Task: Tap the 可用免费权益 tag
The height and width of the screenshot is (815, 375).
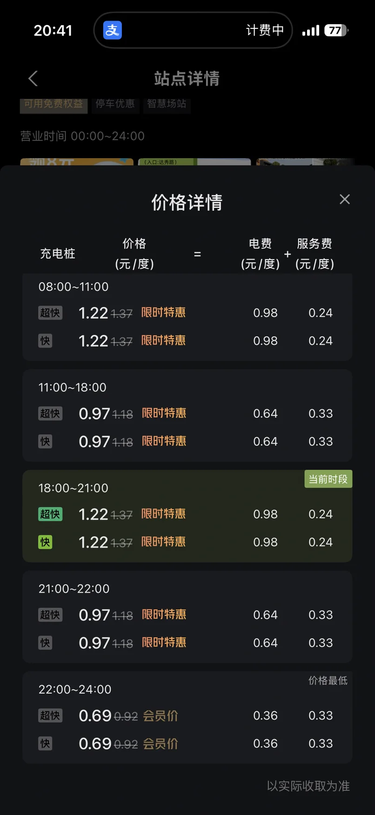Action: coord(54,104)
